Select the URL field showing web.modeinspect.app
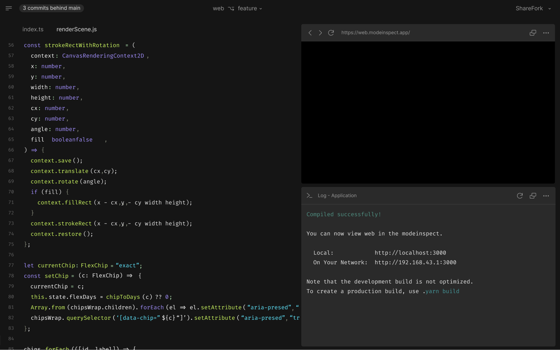This screenshot has height=350, width=560. click(x=376, y=32)
